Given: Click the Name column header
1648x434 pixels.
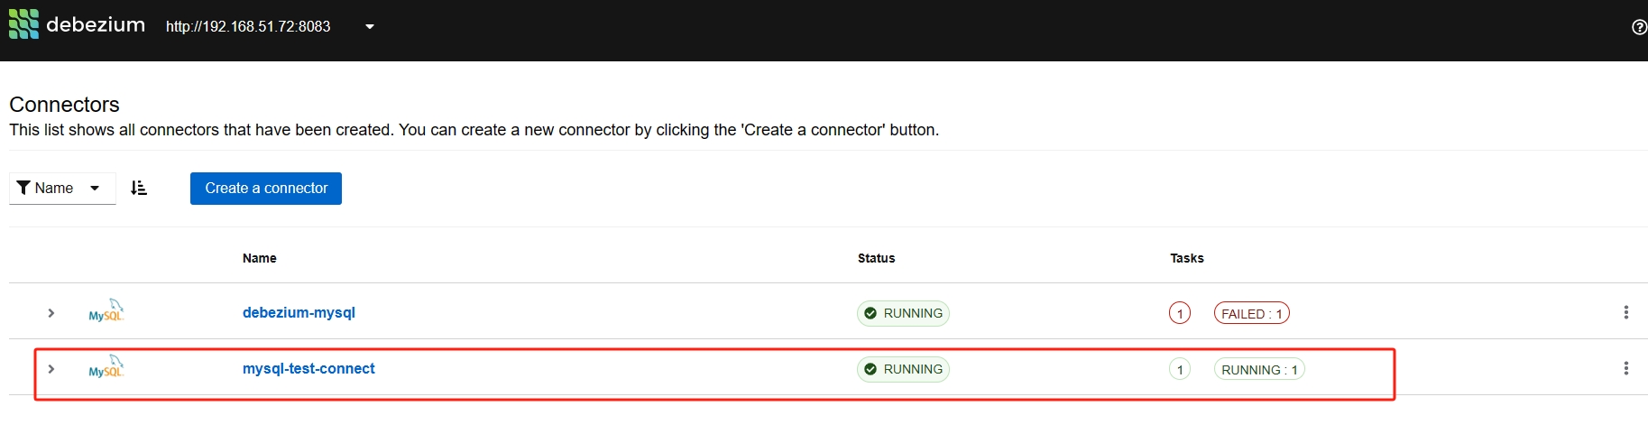Looking at the screenshot, I should [260, 258].
